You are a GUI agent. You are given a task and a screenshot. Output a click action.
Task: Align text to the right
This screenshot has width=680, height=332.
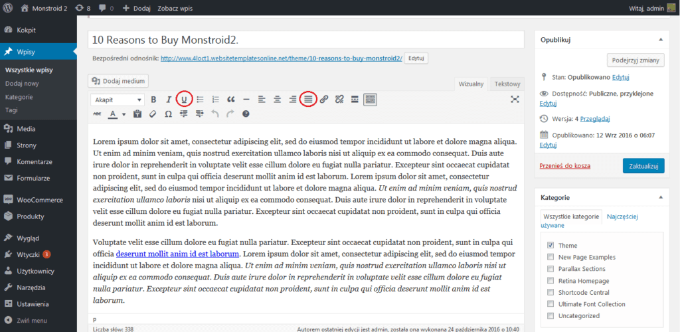tap(293, 100)
